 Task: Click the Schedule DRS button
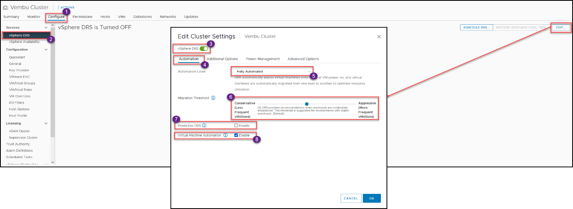point(476,27)
